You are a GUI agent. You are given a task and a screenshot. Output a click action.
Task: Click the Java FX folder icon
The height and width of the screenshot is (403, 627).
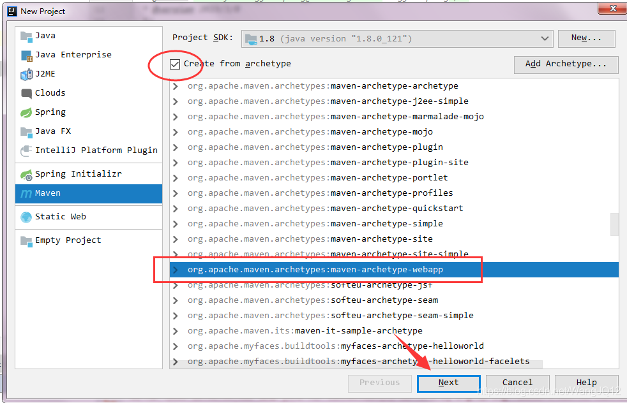pos(26,132)
